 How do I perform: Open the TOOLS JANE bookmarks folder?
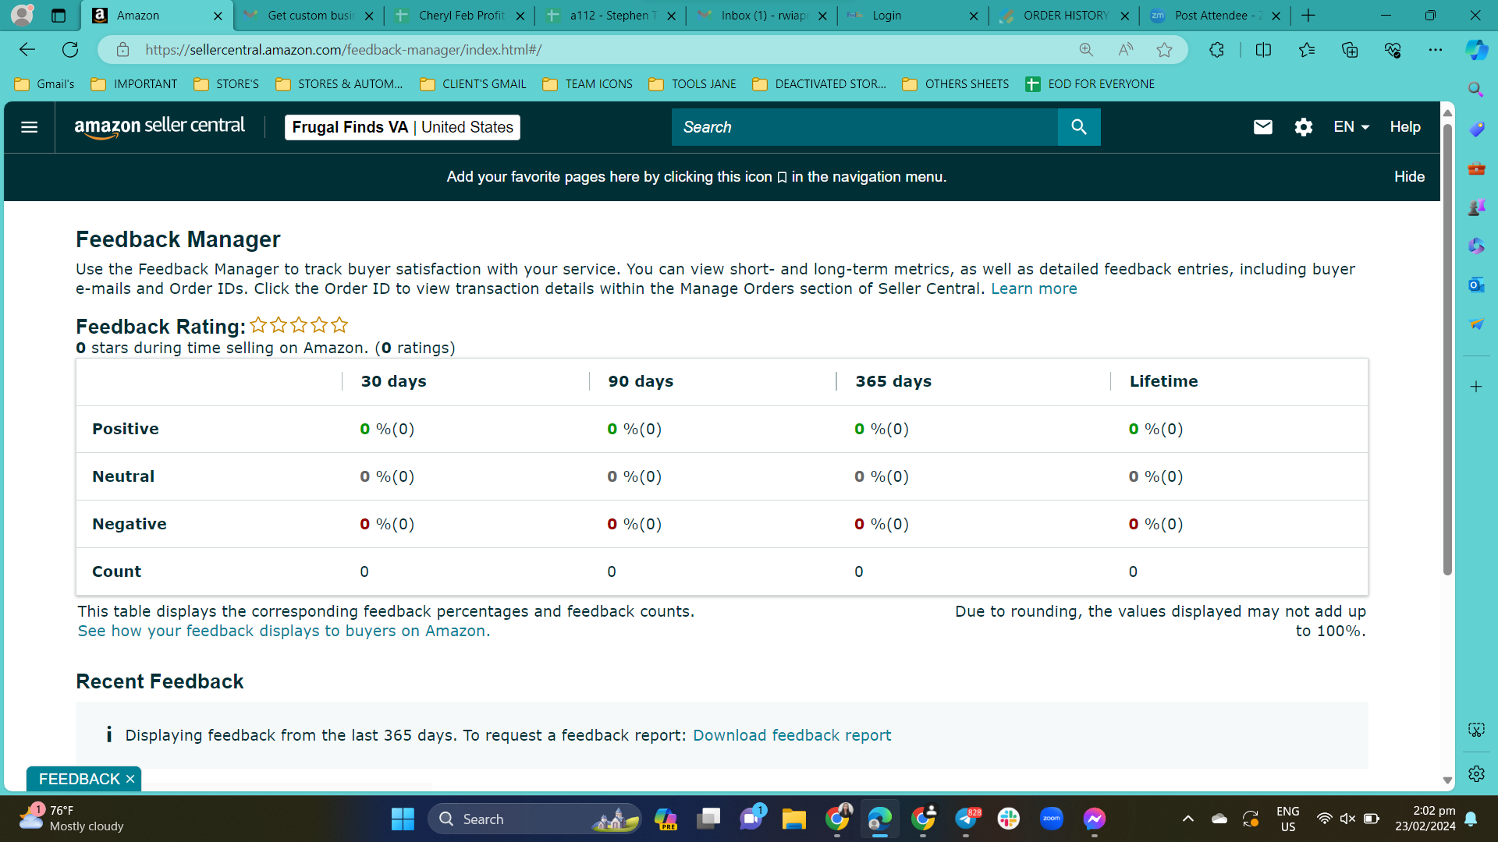point(693,84)
